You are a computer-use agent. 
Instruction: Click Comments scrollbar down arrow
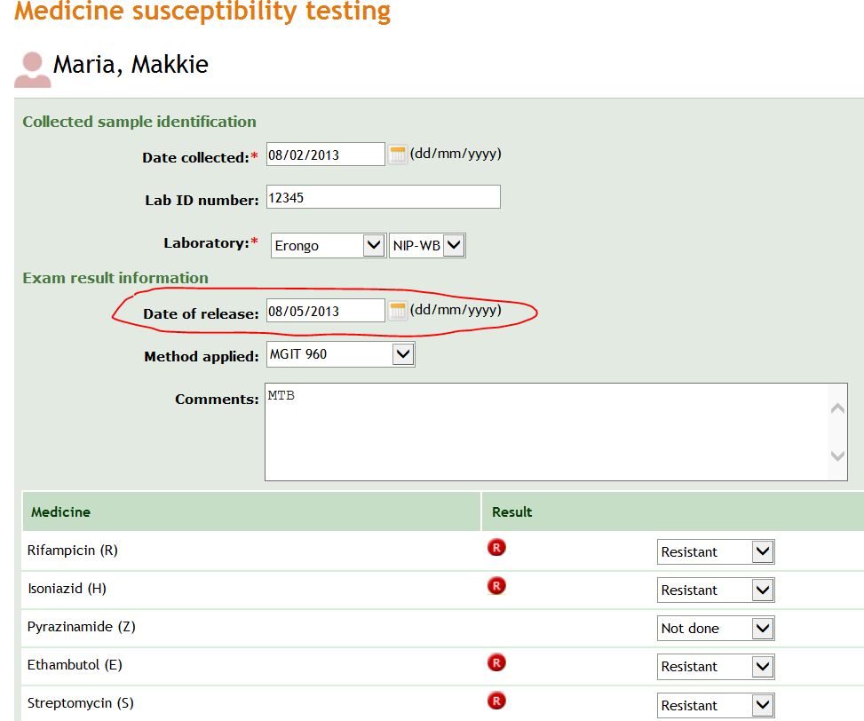837,456
